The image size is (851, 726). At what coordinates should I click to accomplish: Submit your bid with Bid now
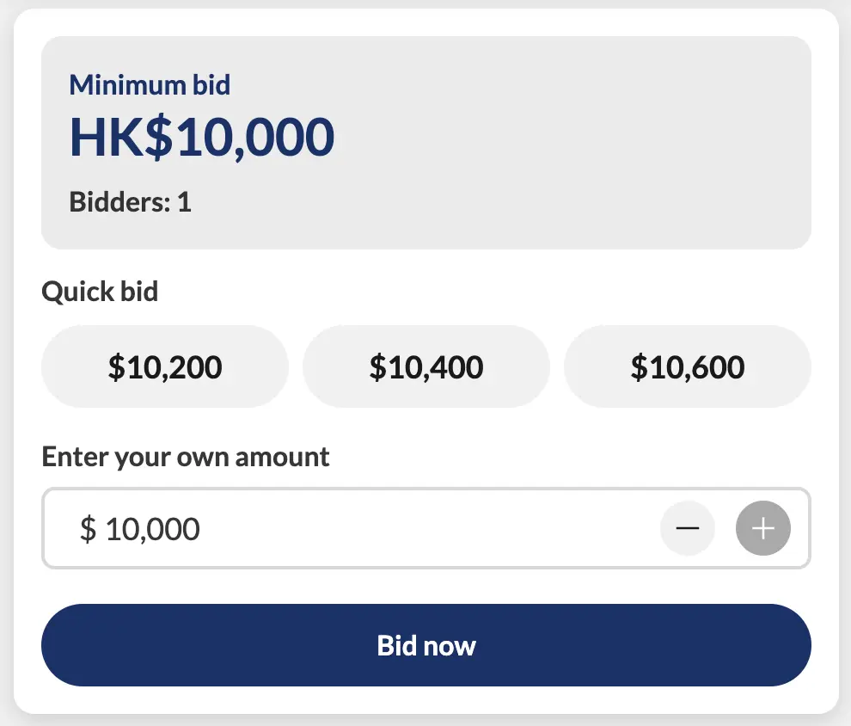(x=426, y=645)
